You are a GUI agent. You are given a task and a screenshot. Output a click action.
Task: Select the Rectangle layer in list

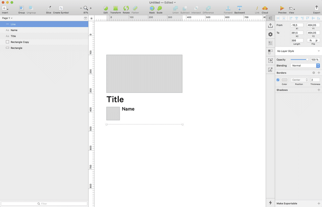coord(44,48)
